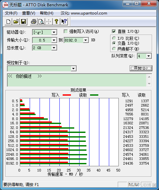Click the Save floppy disk icon
The width and height of the screenshot is (159, 190).
click(23, 22)
